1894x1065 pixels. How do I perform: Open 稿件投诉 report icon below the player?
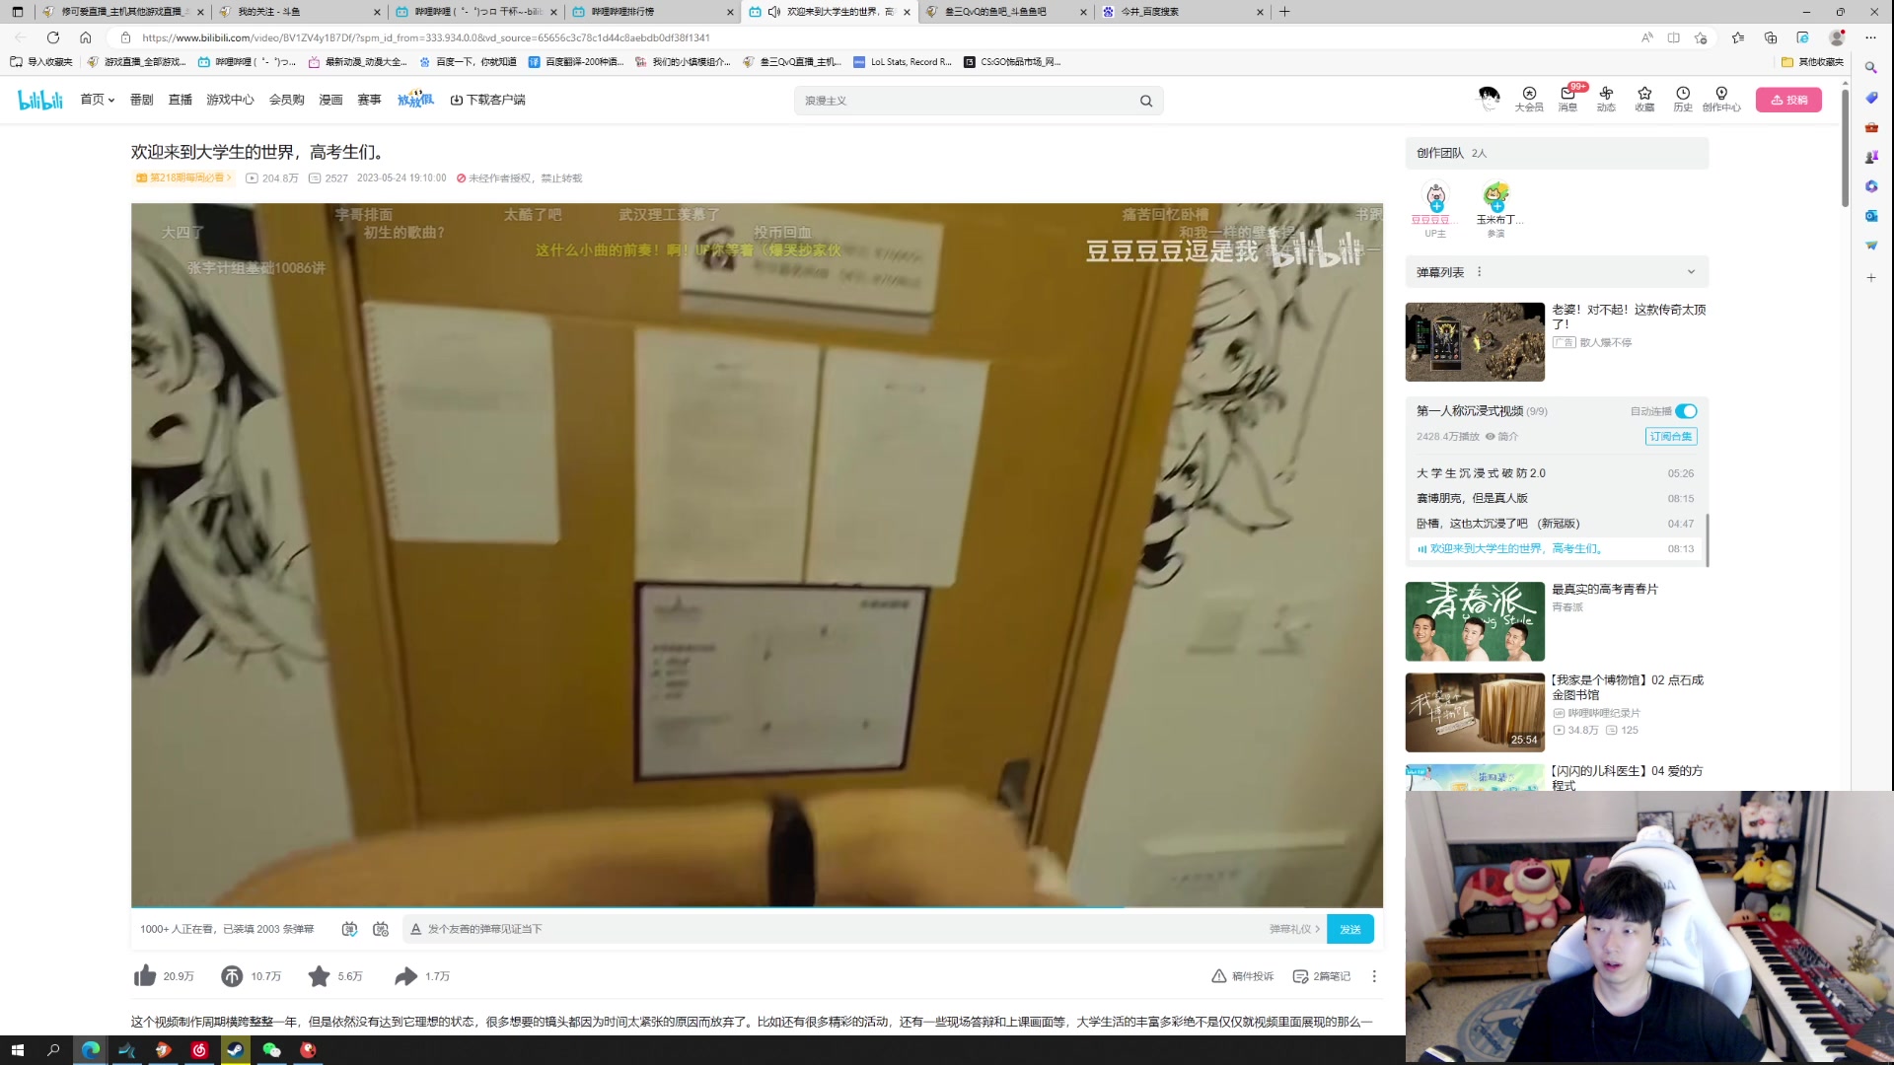(x=1217, y=975)
